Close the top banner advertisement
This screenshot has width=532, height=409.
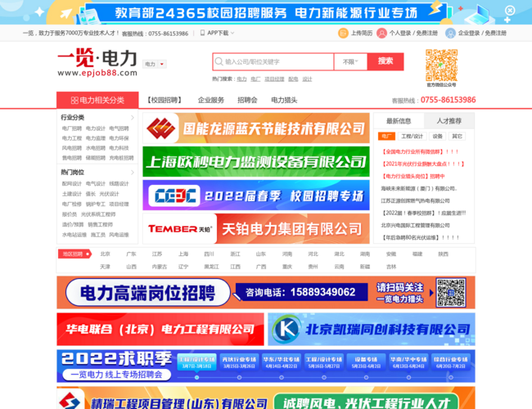click(510, 11)
